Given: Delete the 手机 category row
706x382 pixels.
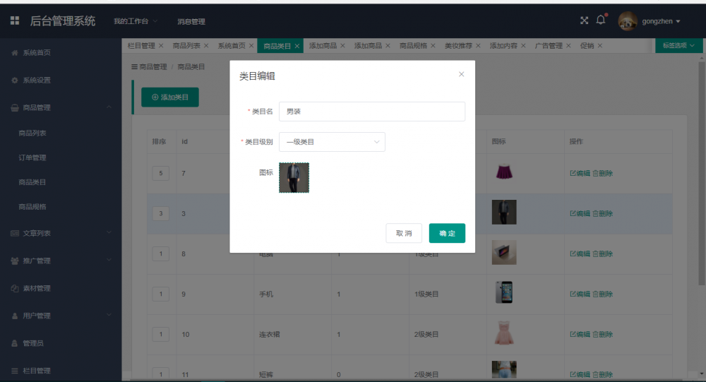Looking at the screenshot, I should [x=602, y=294].
